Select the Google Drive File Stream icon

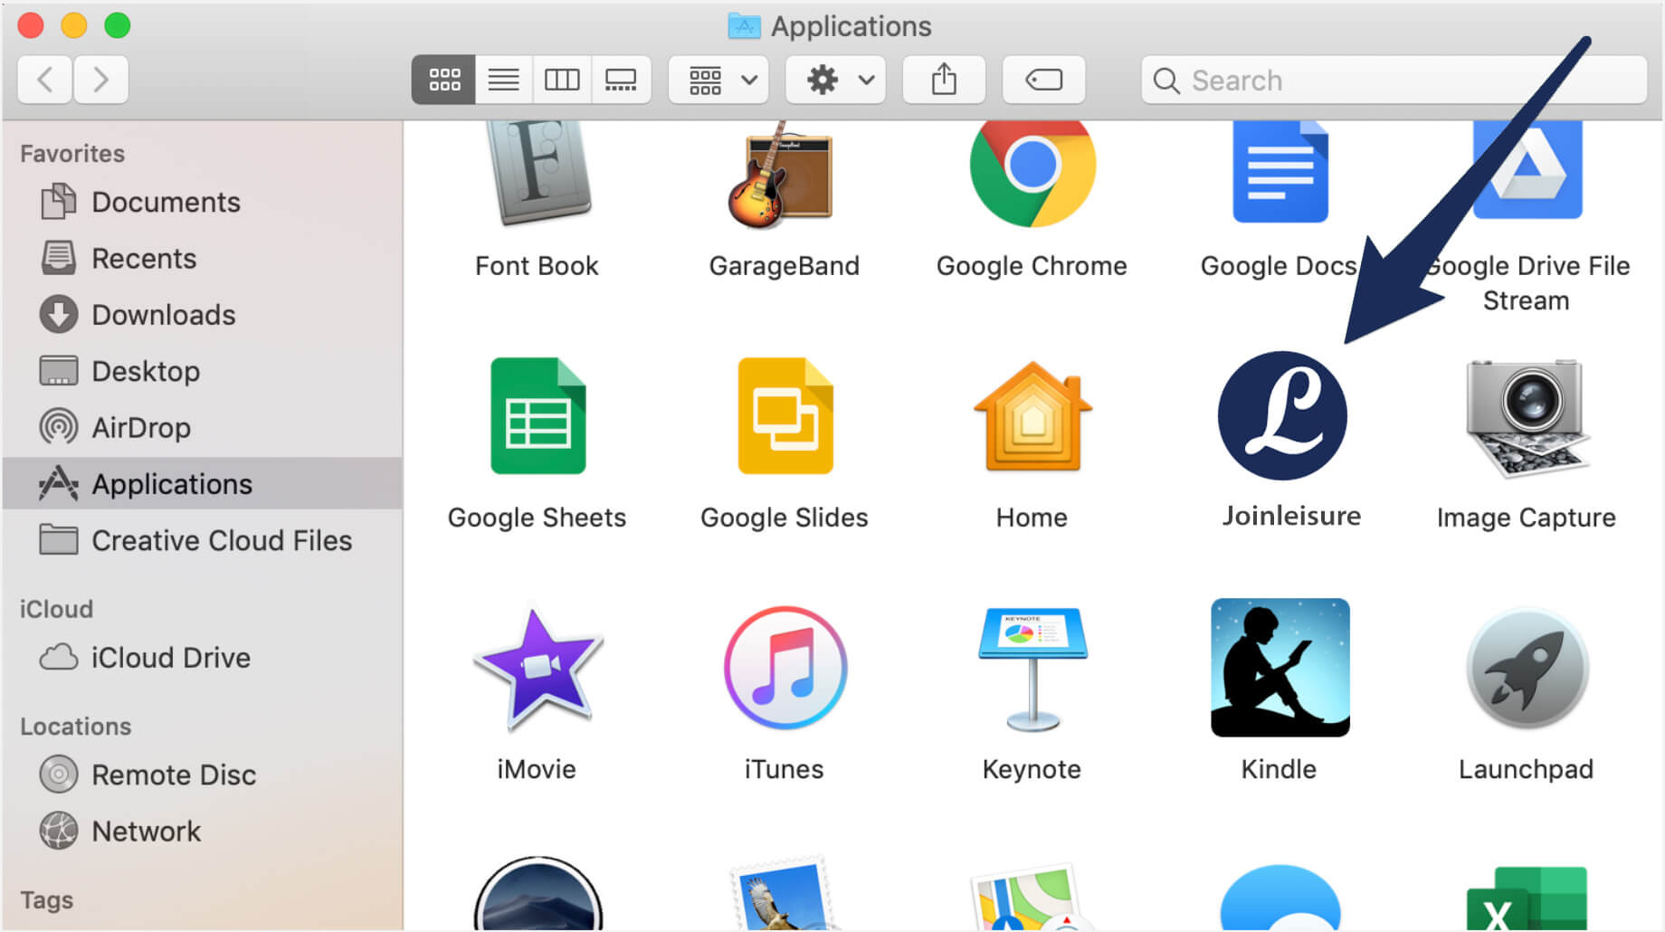[x=1527, y=170]
